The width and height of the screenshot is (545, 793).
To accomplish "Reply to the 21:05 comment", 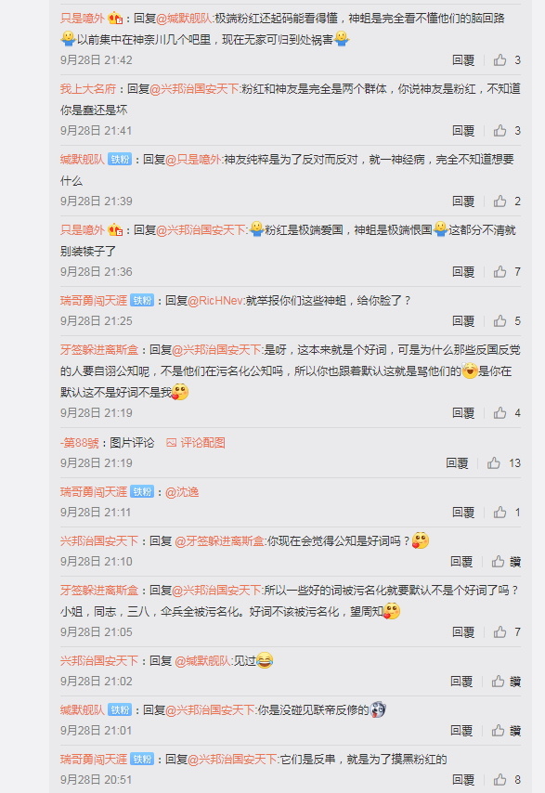I will point(463,631).
